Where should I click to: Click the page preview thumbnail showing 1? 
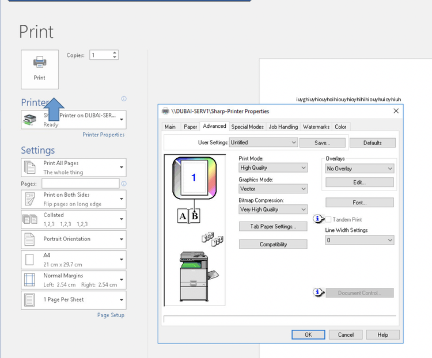194,178
